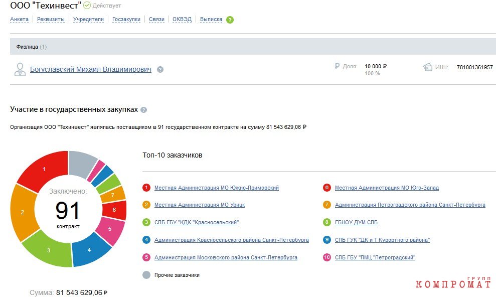Open the Связи tab
This screenshot has height=298, width=496.
[x=156, y=19]
